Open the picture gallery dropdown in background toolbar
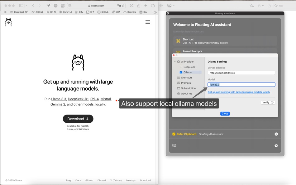The image size is (296, 185). coord(171,6)
